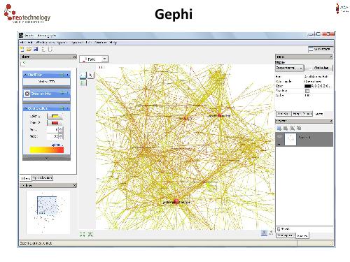Click the red node near the graph's upper right

coord(219,115)
